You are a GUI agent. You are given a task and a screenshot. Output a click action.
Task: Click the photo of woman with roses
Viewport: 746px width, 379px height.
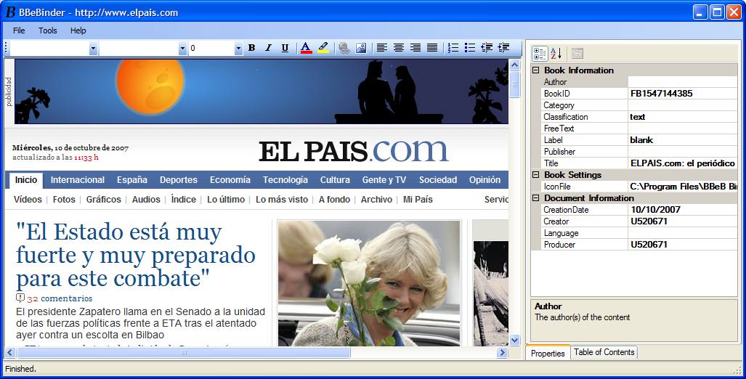[369, 283]
